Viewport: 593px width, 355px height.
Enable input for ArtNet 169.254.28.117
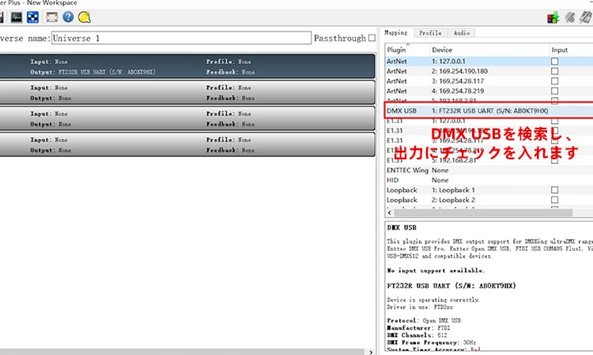554,80
